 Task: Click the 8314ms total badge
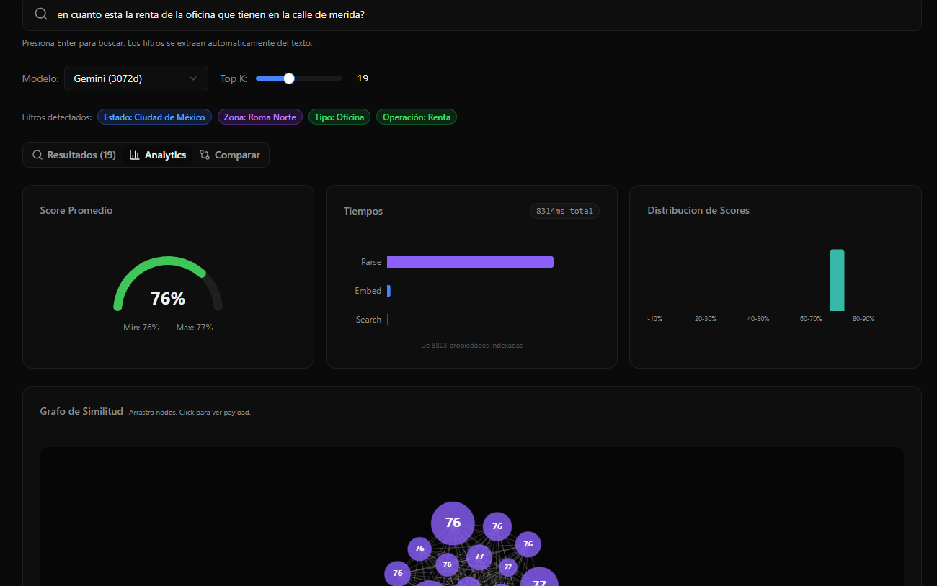(x=564, y=211)
